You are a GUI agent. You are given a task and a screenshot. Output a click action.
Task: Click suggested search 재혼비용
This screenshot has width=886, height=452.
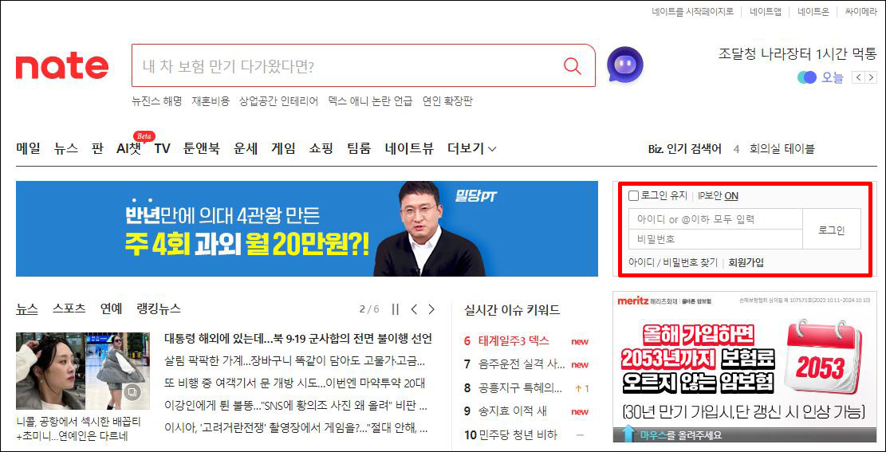coord(211,101)
